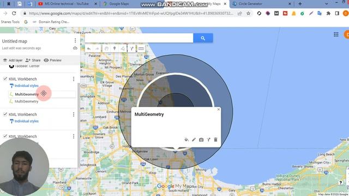Click the Preview button
The height and width of the screenshot is (196, 349).
click(x=53, y=60)
